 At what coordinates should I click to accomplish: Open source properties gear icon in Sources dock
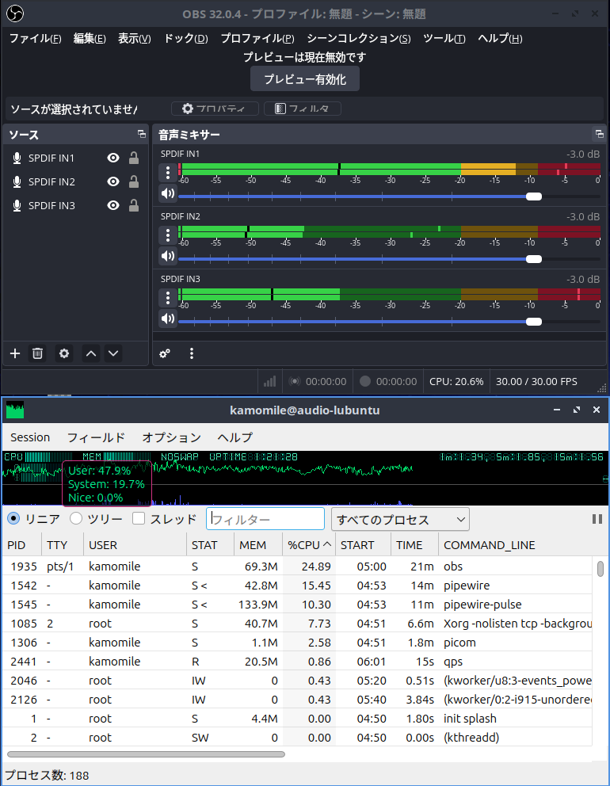[64, 353]
